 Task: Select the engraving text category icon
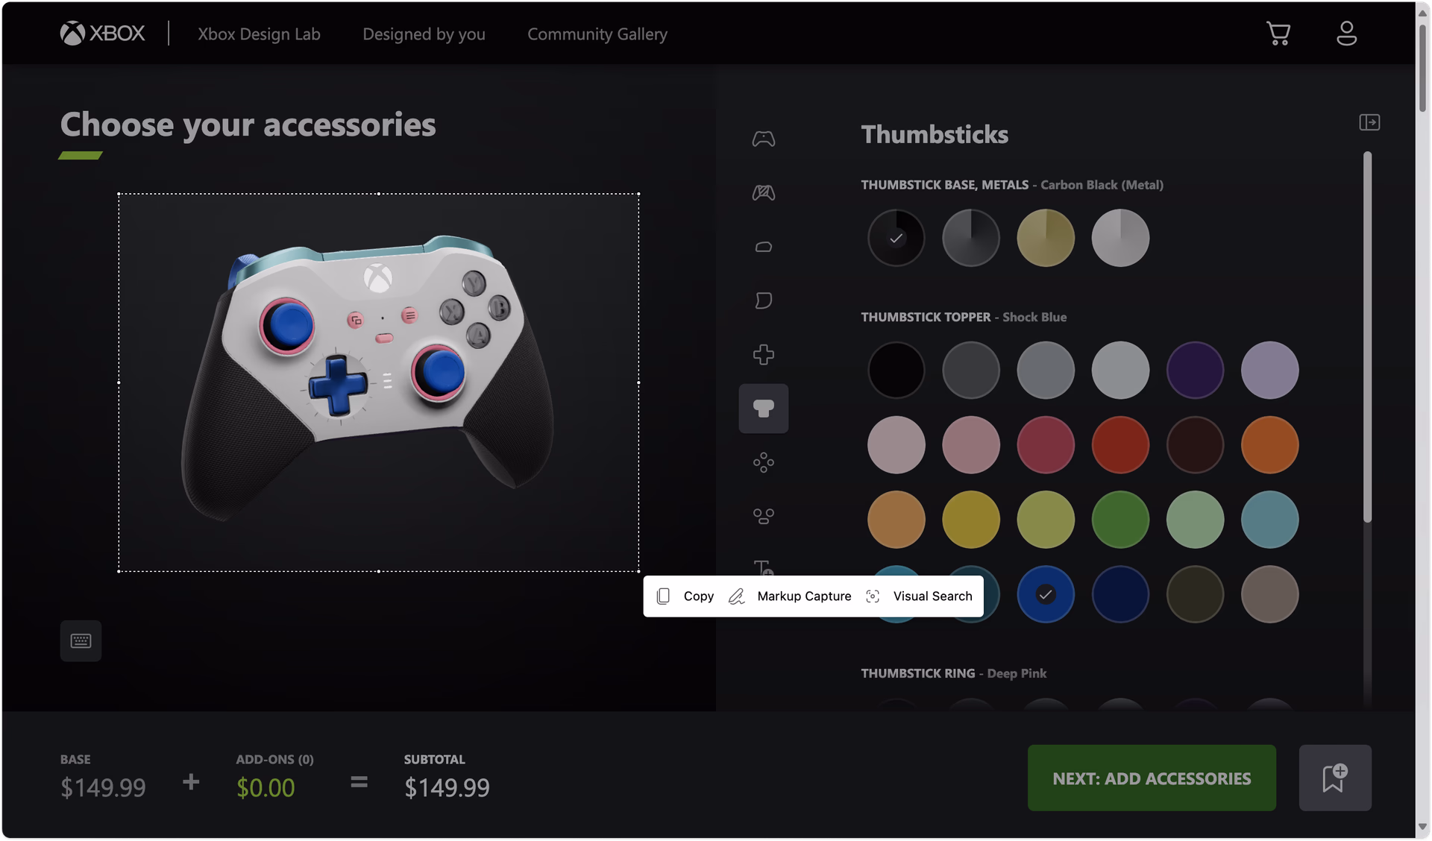(x=763, y=567)
